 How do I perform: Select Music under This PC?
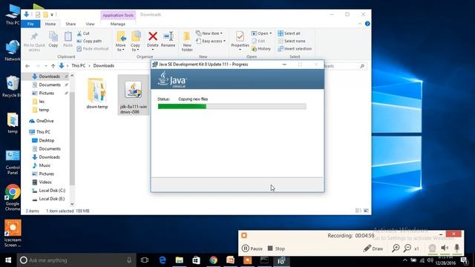pyautogui.click(x=45, y=165)
